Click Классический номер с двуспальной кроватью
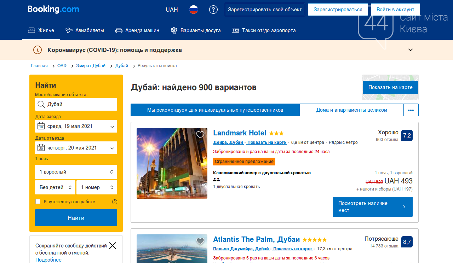This screenshot has width=453, height=263. [x=262, y=173]
